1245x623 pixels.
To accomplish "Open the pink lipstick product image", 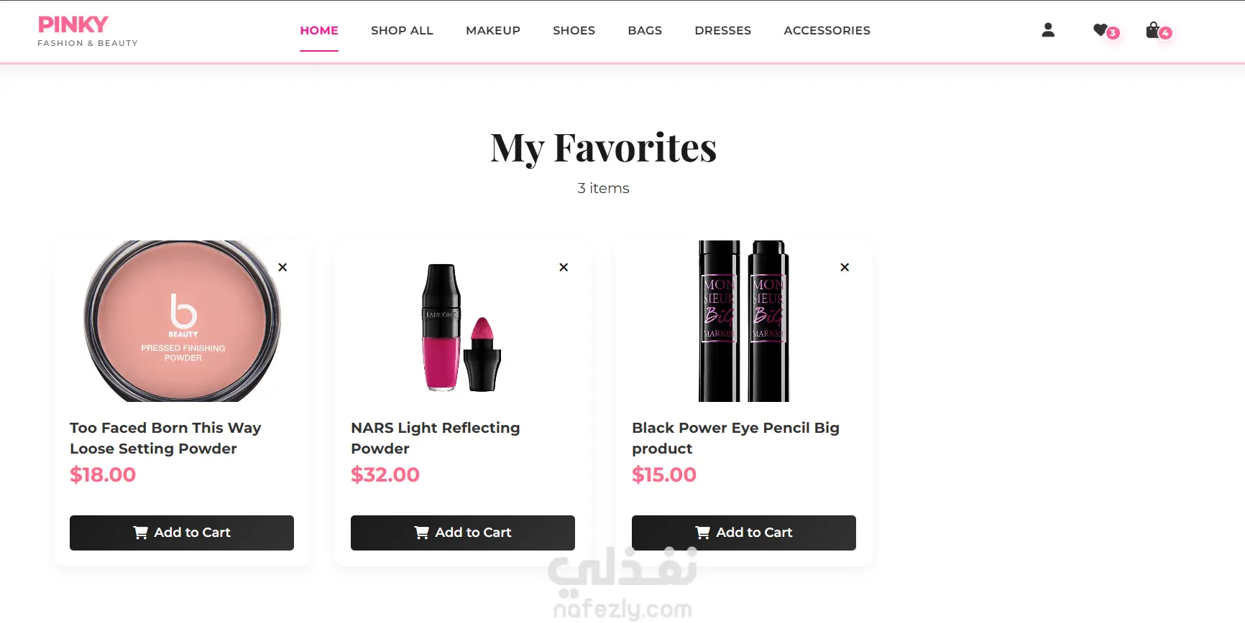I will coord(461,328).
